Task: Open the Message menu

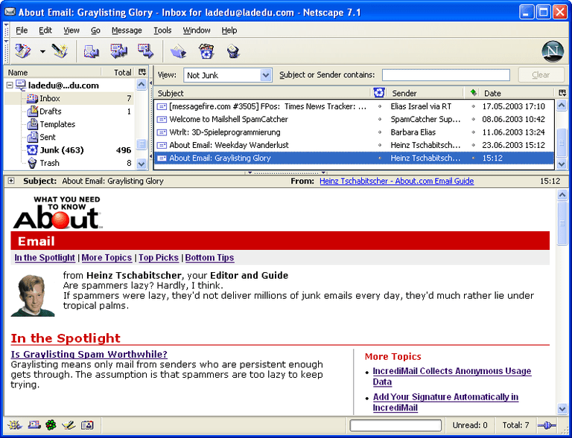Action: tap(127, 30)
